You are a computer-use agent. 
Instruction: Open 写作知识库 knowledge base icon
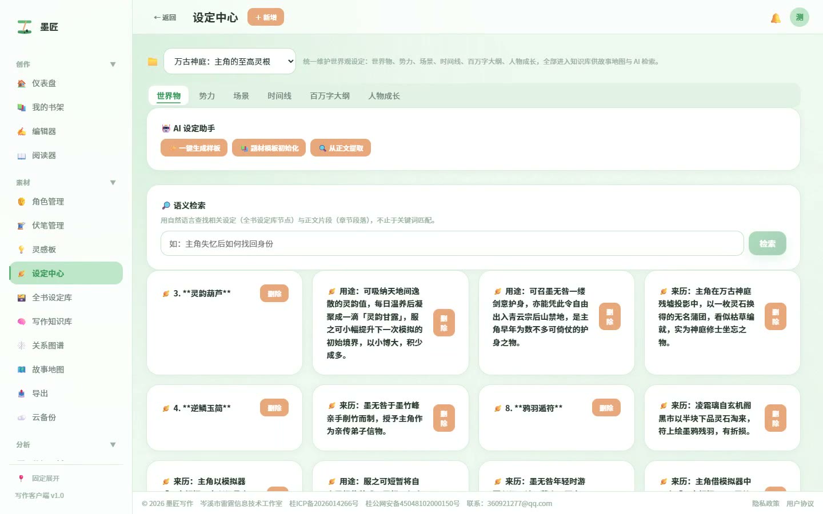pyautogui.click(x=21, y=322)
